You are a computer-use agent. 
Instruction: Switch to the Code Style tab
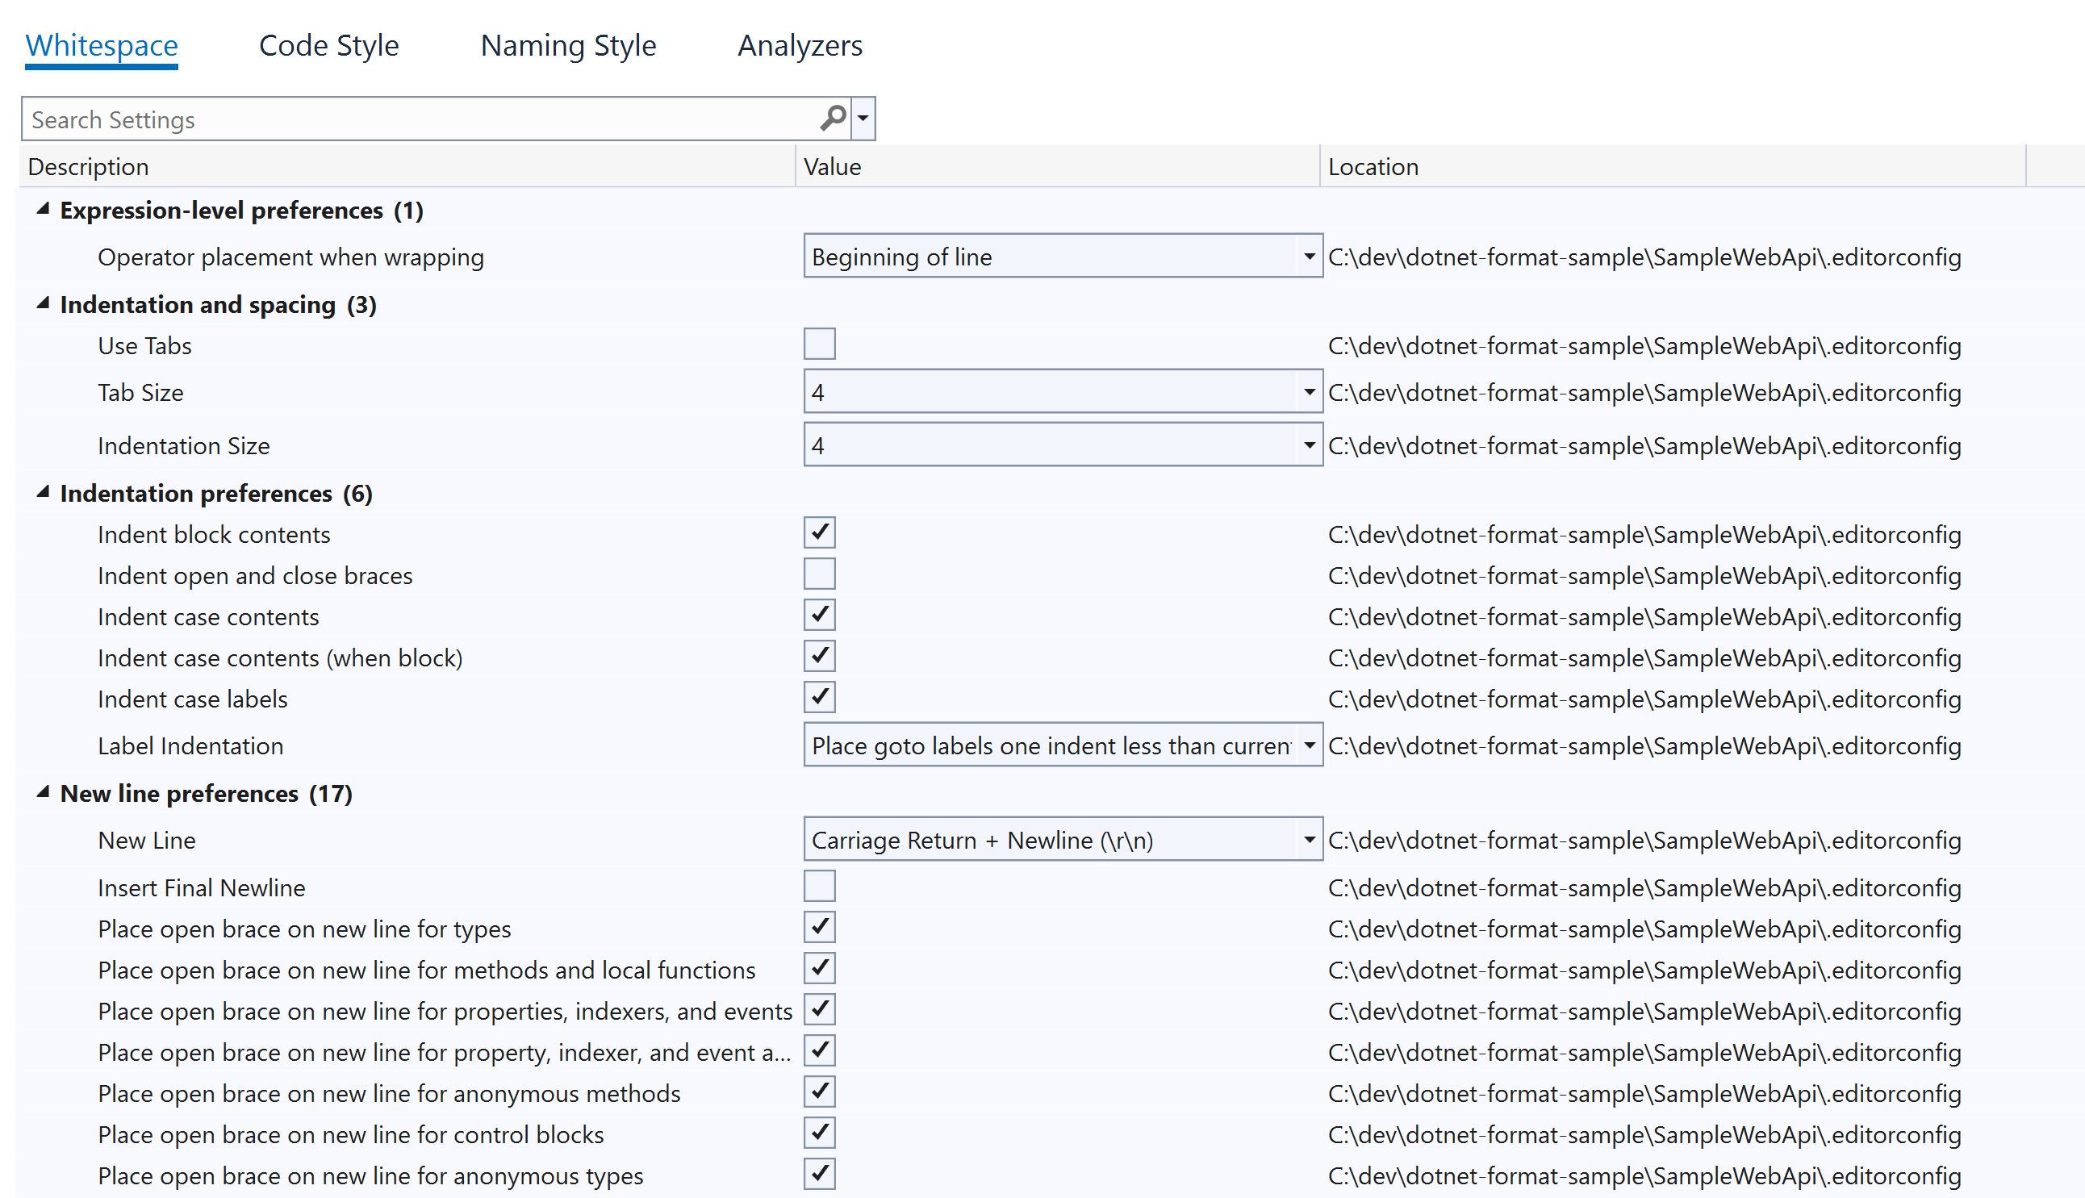point(328,45)
